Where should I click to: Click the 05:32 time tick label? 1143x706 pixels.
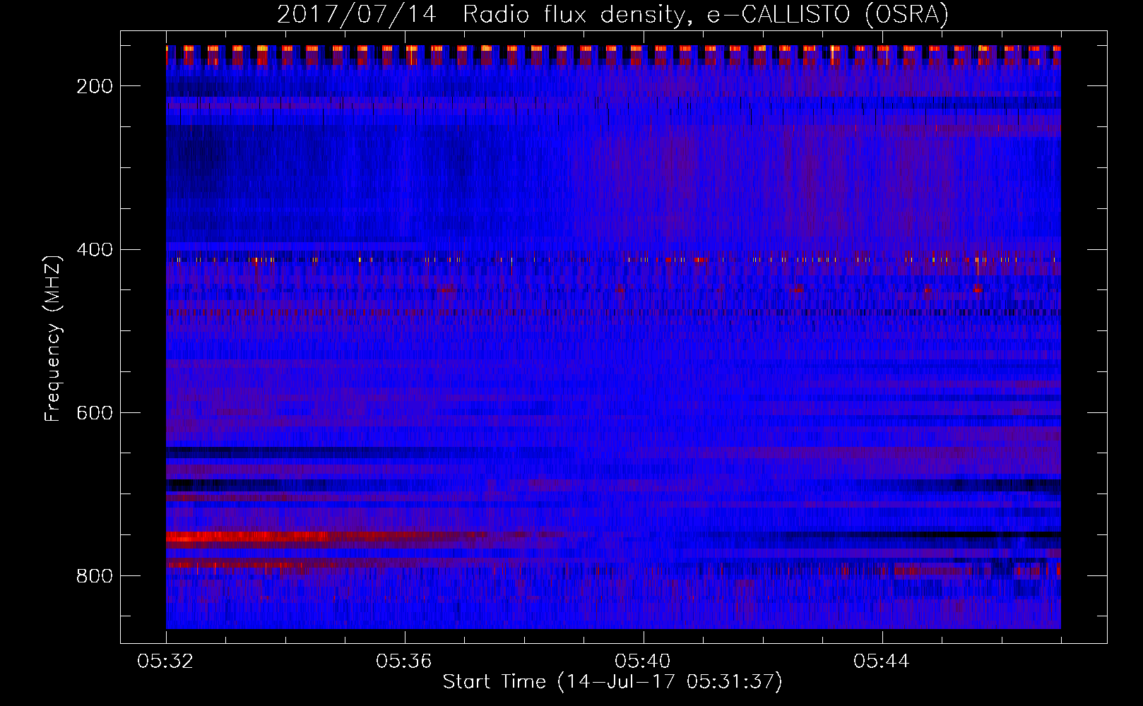165,662
